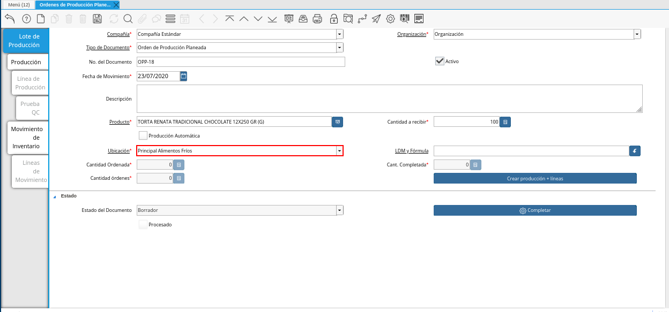Open the Movimiento de Inventario tab
The height and width of the screenshot is (312, 669).
coord(26,138)
